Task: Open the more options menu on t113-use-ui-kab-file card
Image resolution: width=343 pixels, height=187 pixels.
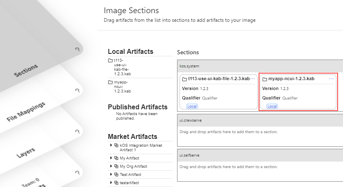Action: coord(253,78)
